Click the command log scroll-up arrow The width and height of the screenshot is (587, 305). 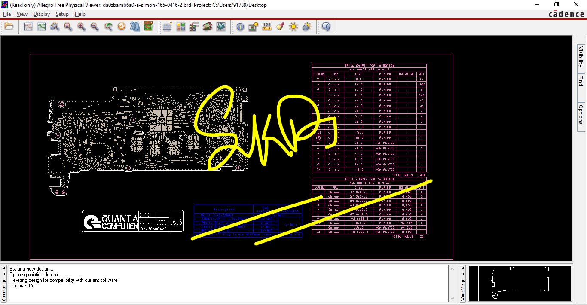coord(452,269)
